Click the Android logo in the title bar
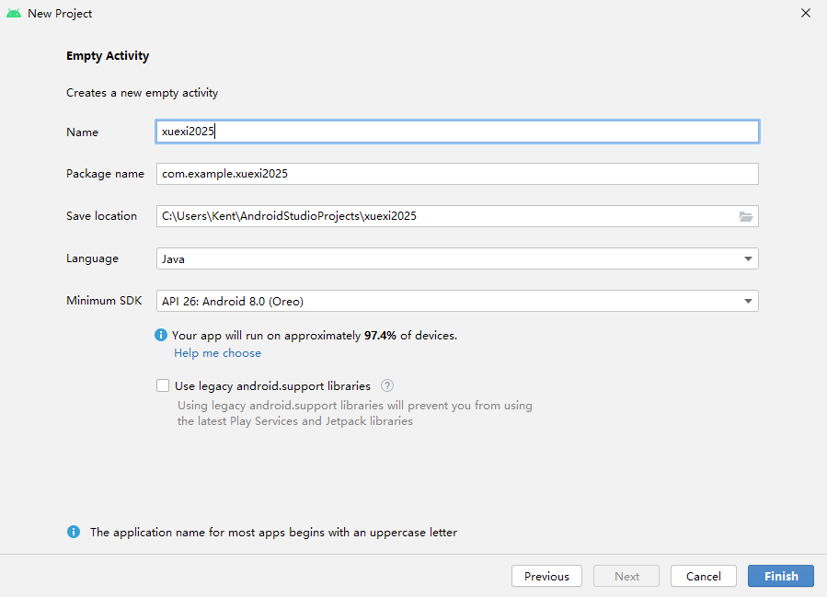 tap(14, 13)
